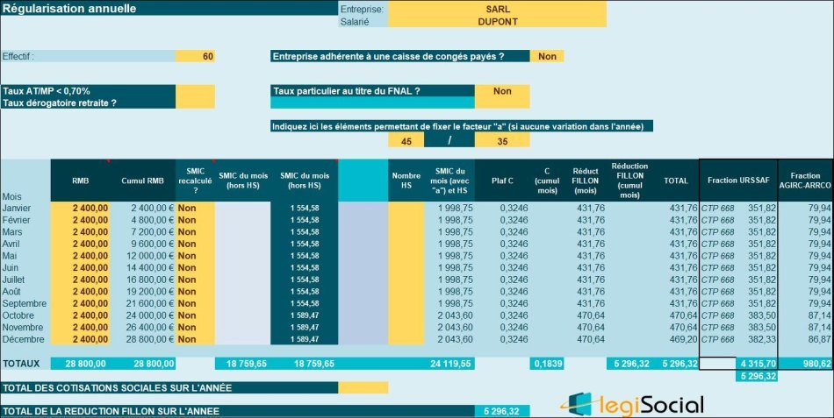
Task: Select the factor "a" cell containing 45
Action: click(x=406, y=140)
